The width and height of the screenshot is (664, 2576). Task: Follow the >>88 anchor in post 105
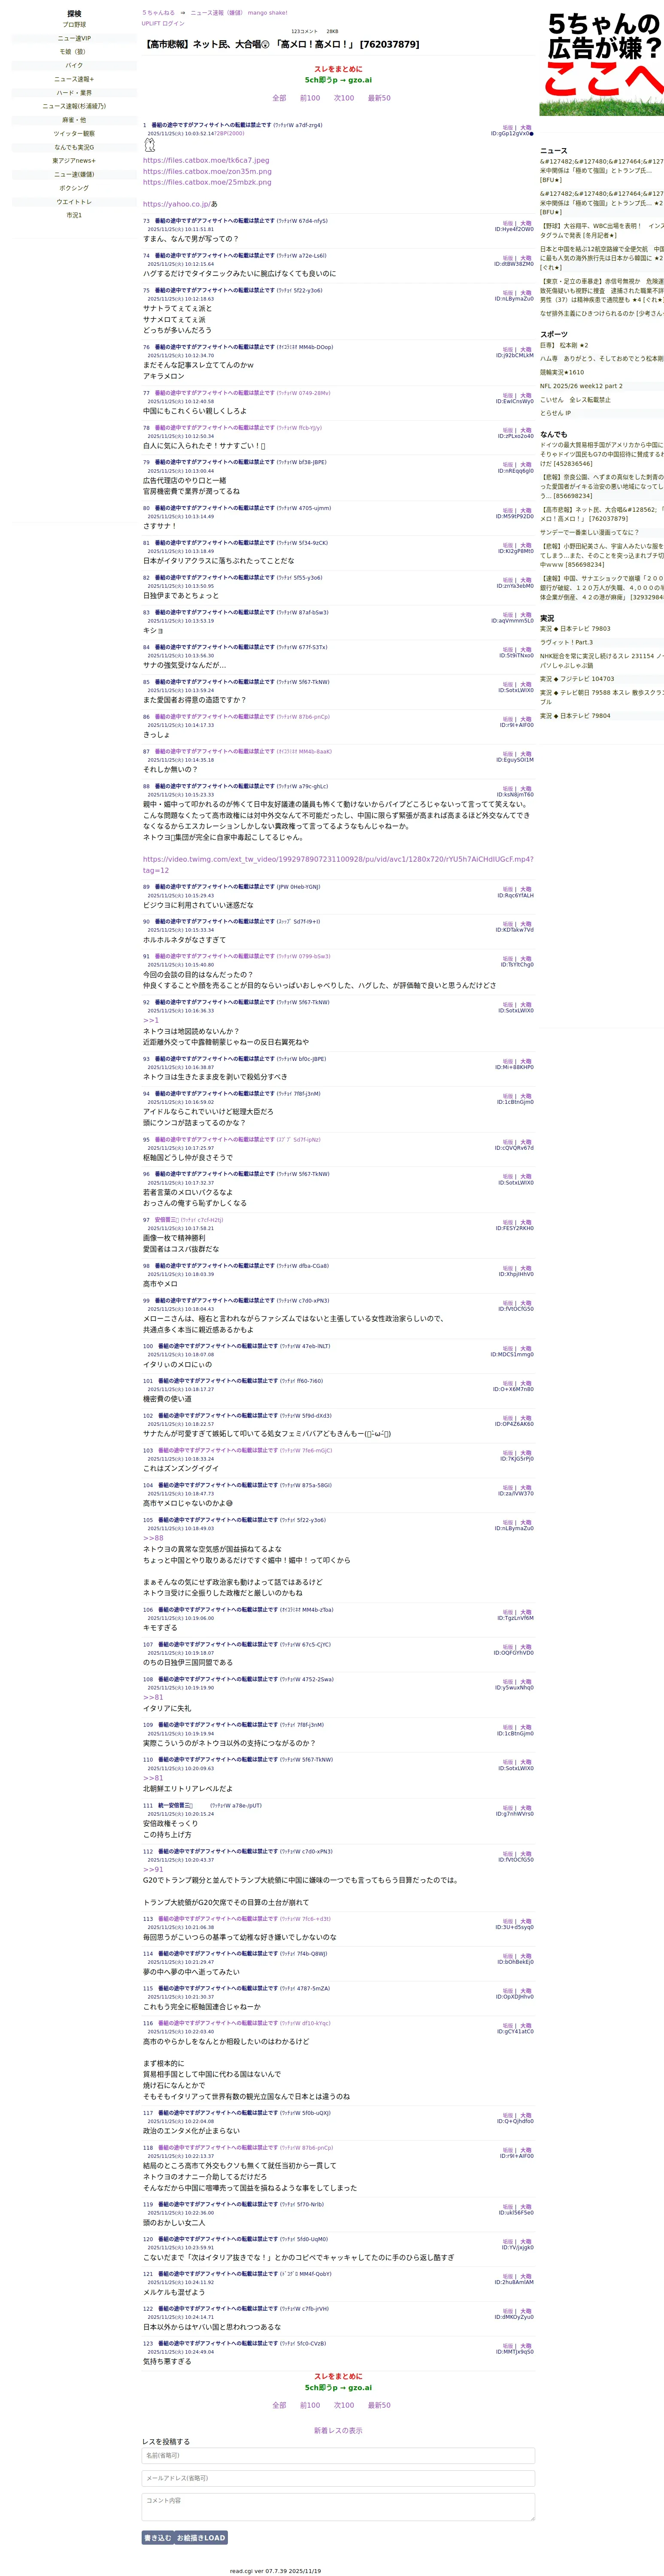click(x=153, y=1538)
